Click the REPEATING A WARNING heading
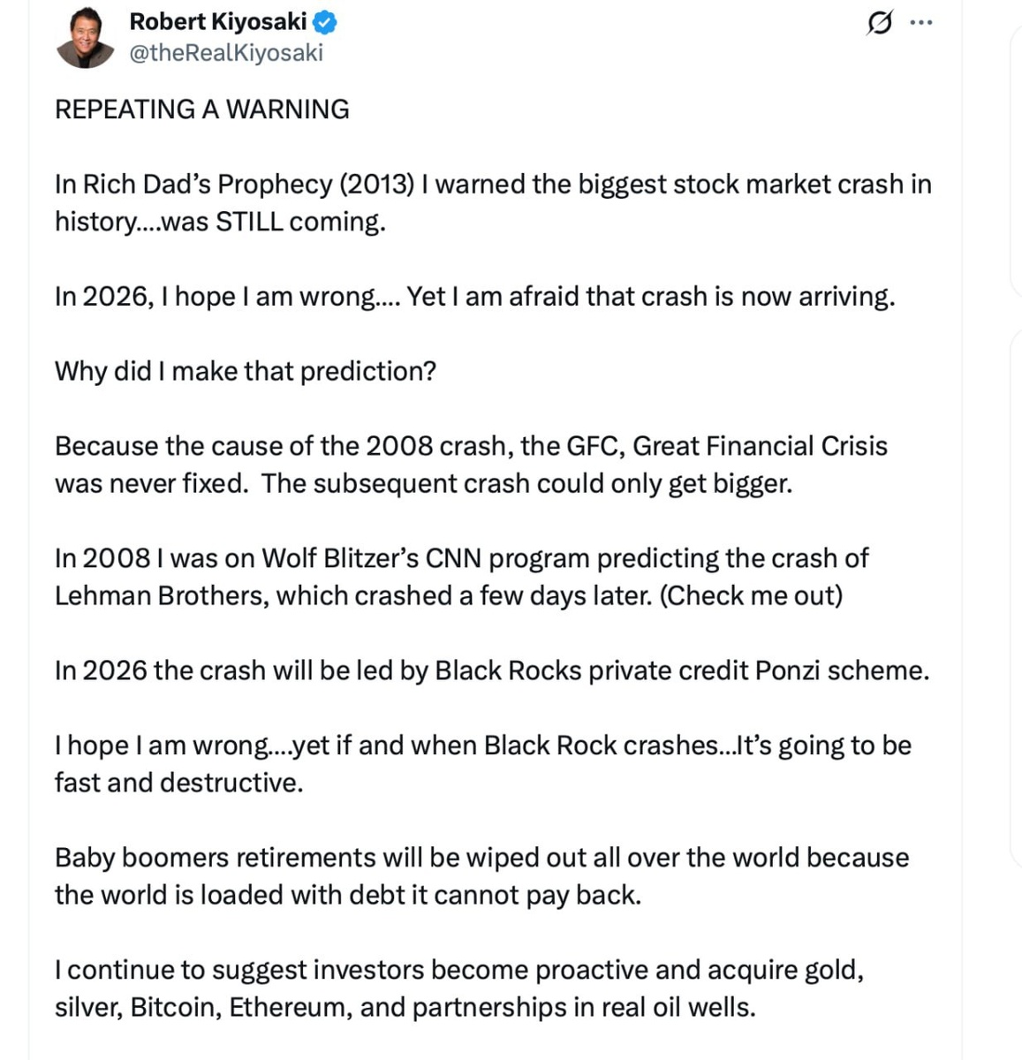 202,110
